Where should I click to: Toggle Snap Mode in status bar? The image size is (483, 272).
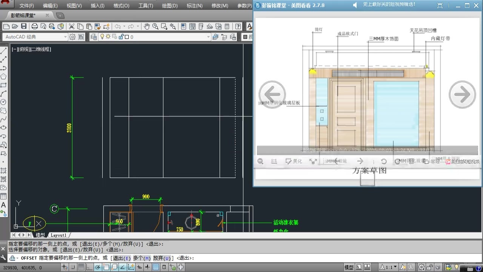pyautogui.click(x=72, y=267)
